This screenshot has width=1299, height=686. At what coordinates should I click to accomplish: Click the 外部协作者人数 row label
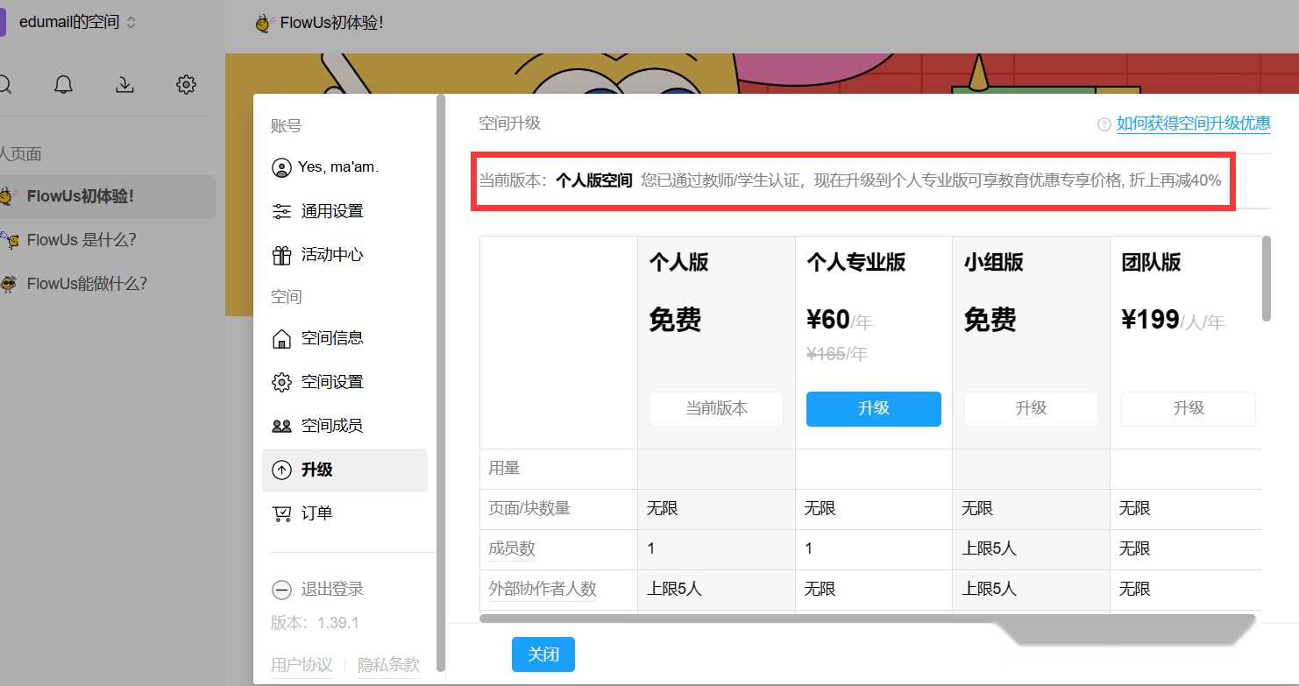click(x=542, y=589)
